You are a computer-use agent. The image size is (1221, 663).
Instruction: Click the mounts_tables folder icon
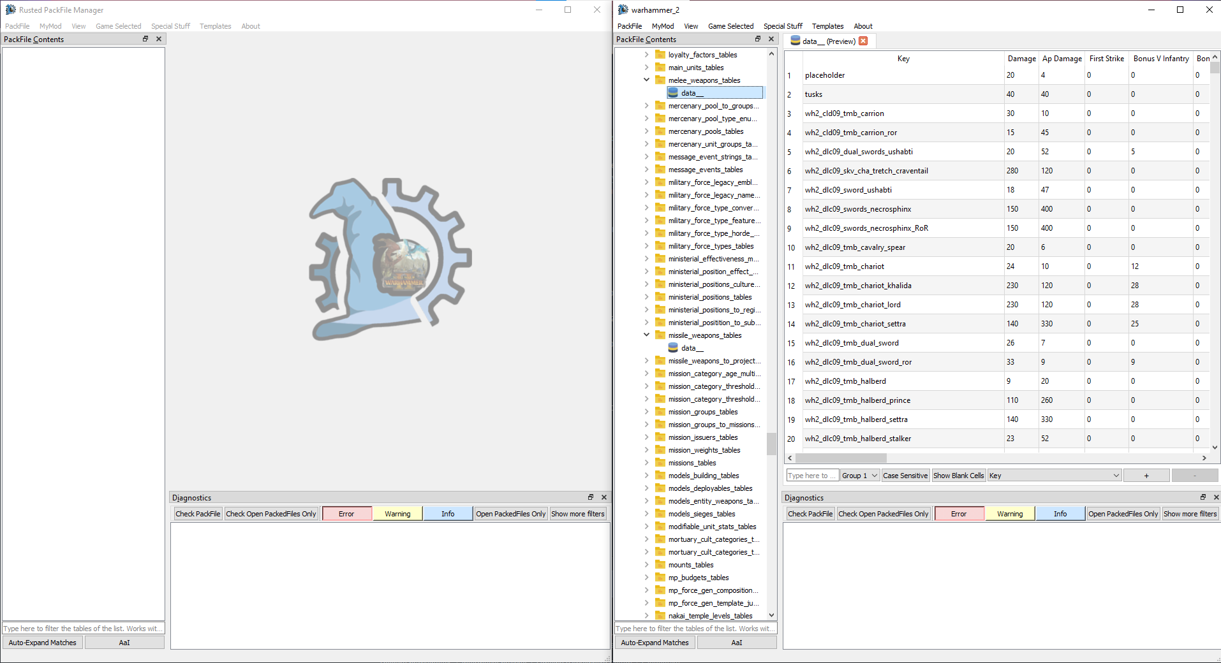(x=660, y=565)
